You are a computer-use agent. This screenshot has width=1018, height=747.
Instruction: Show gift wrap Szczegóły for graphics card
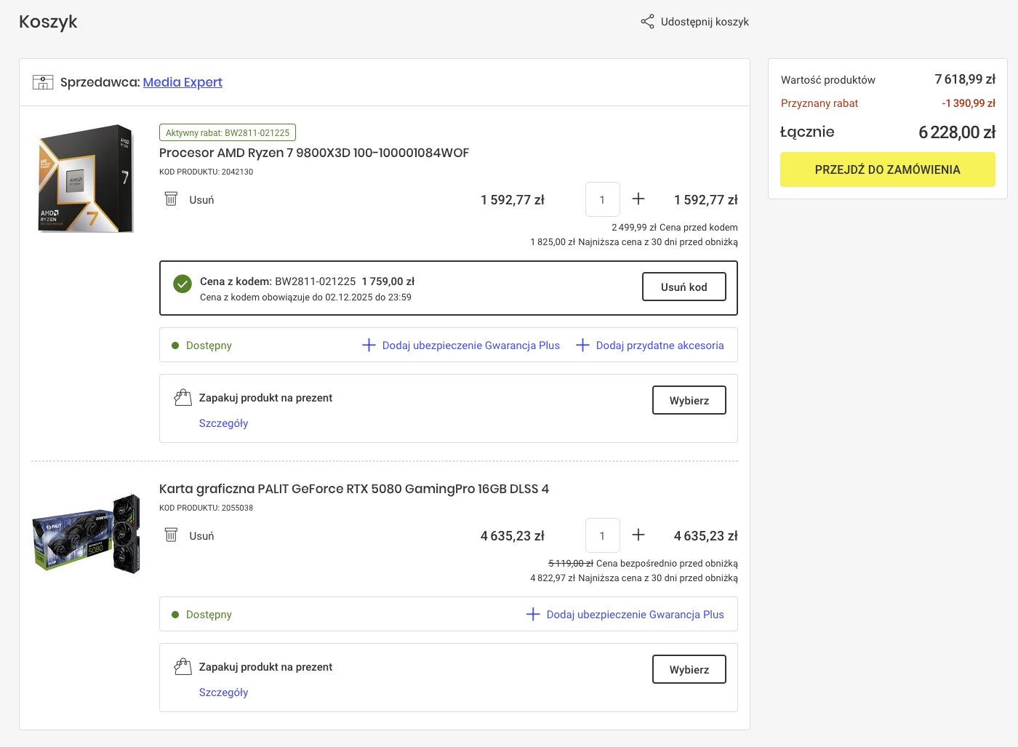coord(223,692)
